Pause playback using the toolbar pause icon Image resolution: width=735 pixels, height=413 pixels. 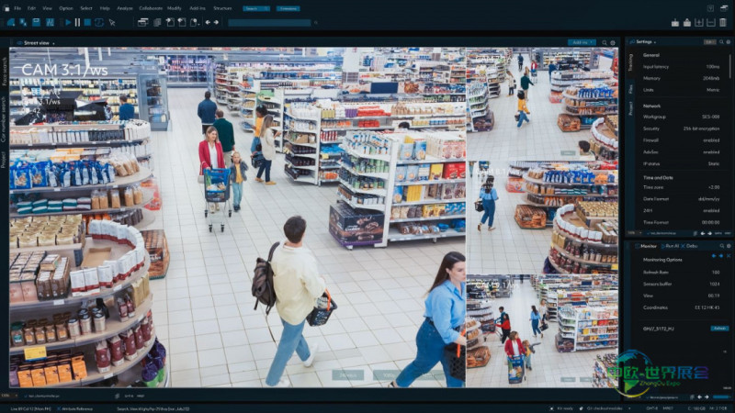(76, 22)
